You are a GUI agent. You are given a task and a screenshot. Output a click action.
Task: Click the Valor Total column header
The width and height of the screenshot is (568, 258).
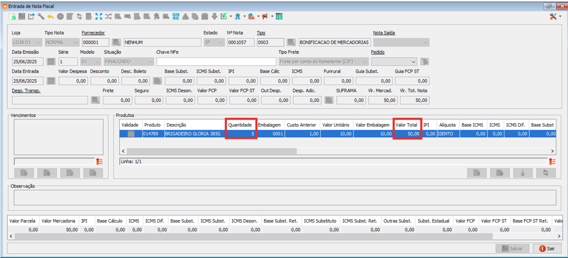(x=406, y=125)
